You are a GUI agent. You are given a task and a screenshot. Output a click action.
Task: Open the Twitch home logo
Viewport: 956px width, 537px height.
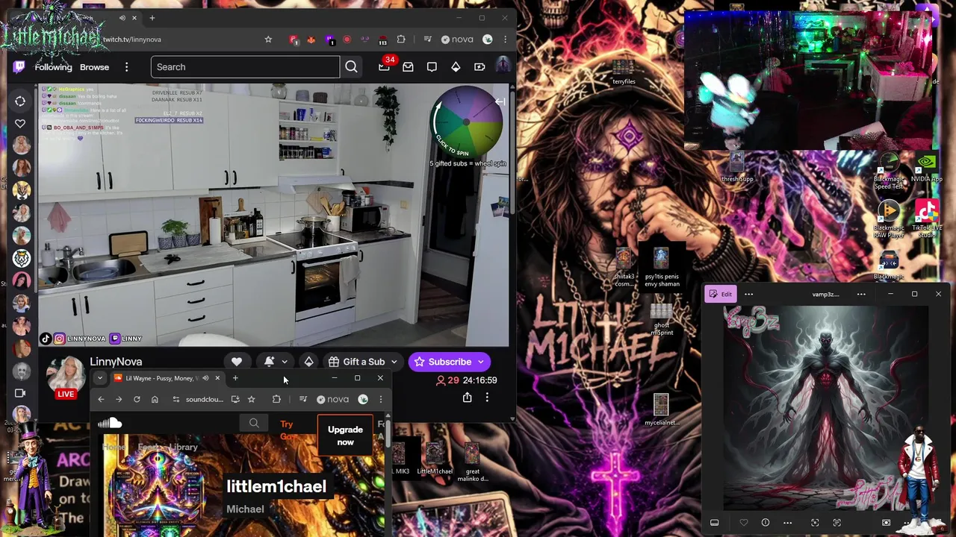coord(19,67)
